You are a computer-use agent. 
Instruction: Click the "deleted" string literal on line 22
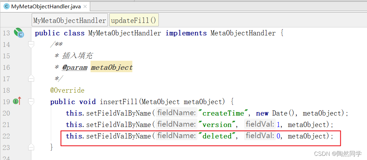(217, 136)
